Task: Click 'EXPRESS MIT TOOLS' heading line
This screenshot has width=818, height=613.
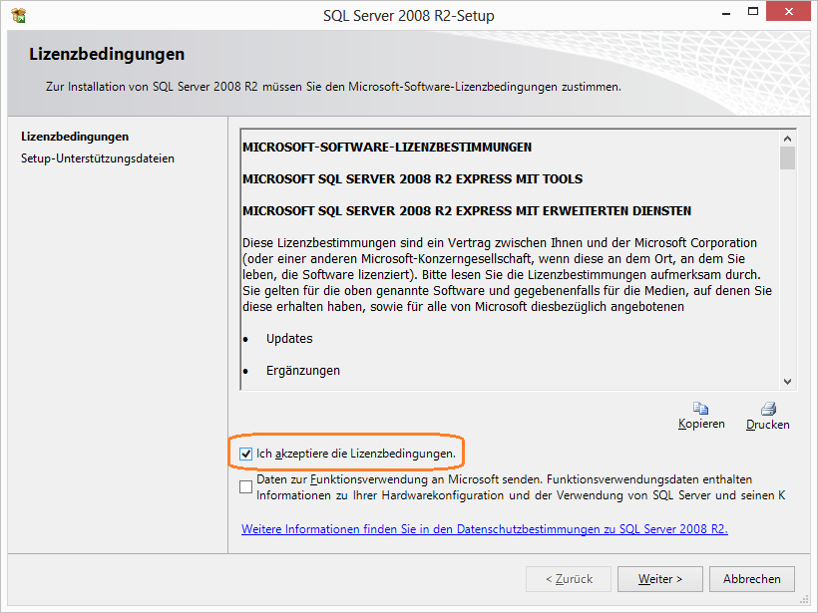Action: click(x=413, y=179)
